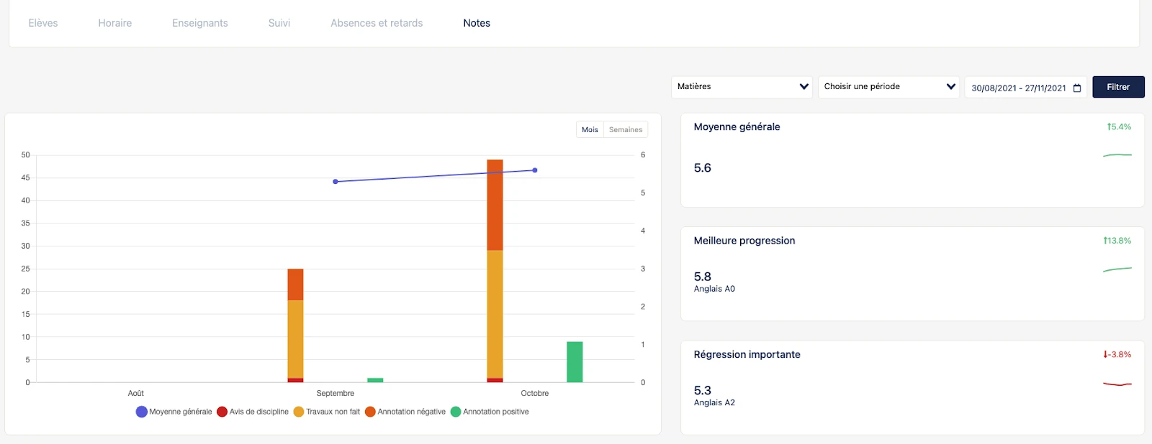The height and width of the screenshot is (444, 1152).
Task: Go to the Enseignants tab
Action: pos(200,23)
